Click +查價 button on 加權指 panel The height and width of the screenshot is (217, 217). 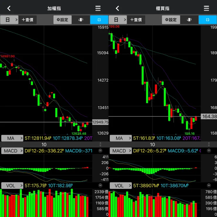[x=28, y=20]
